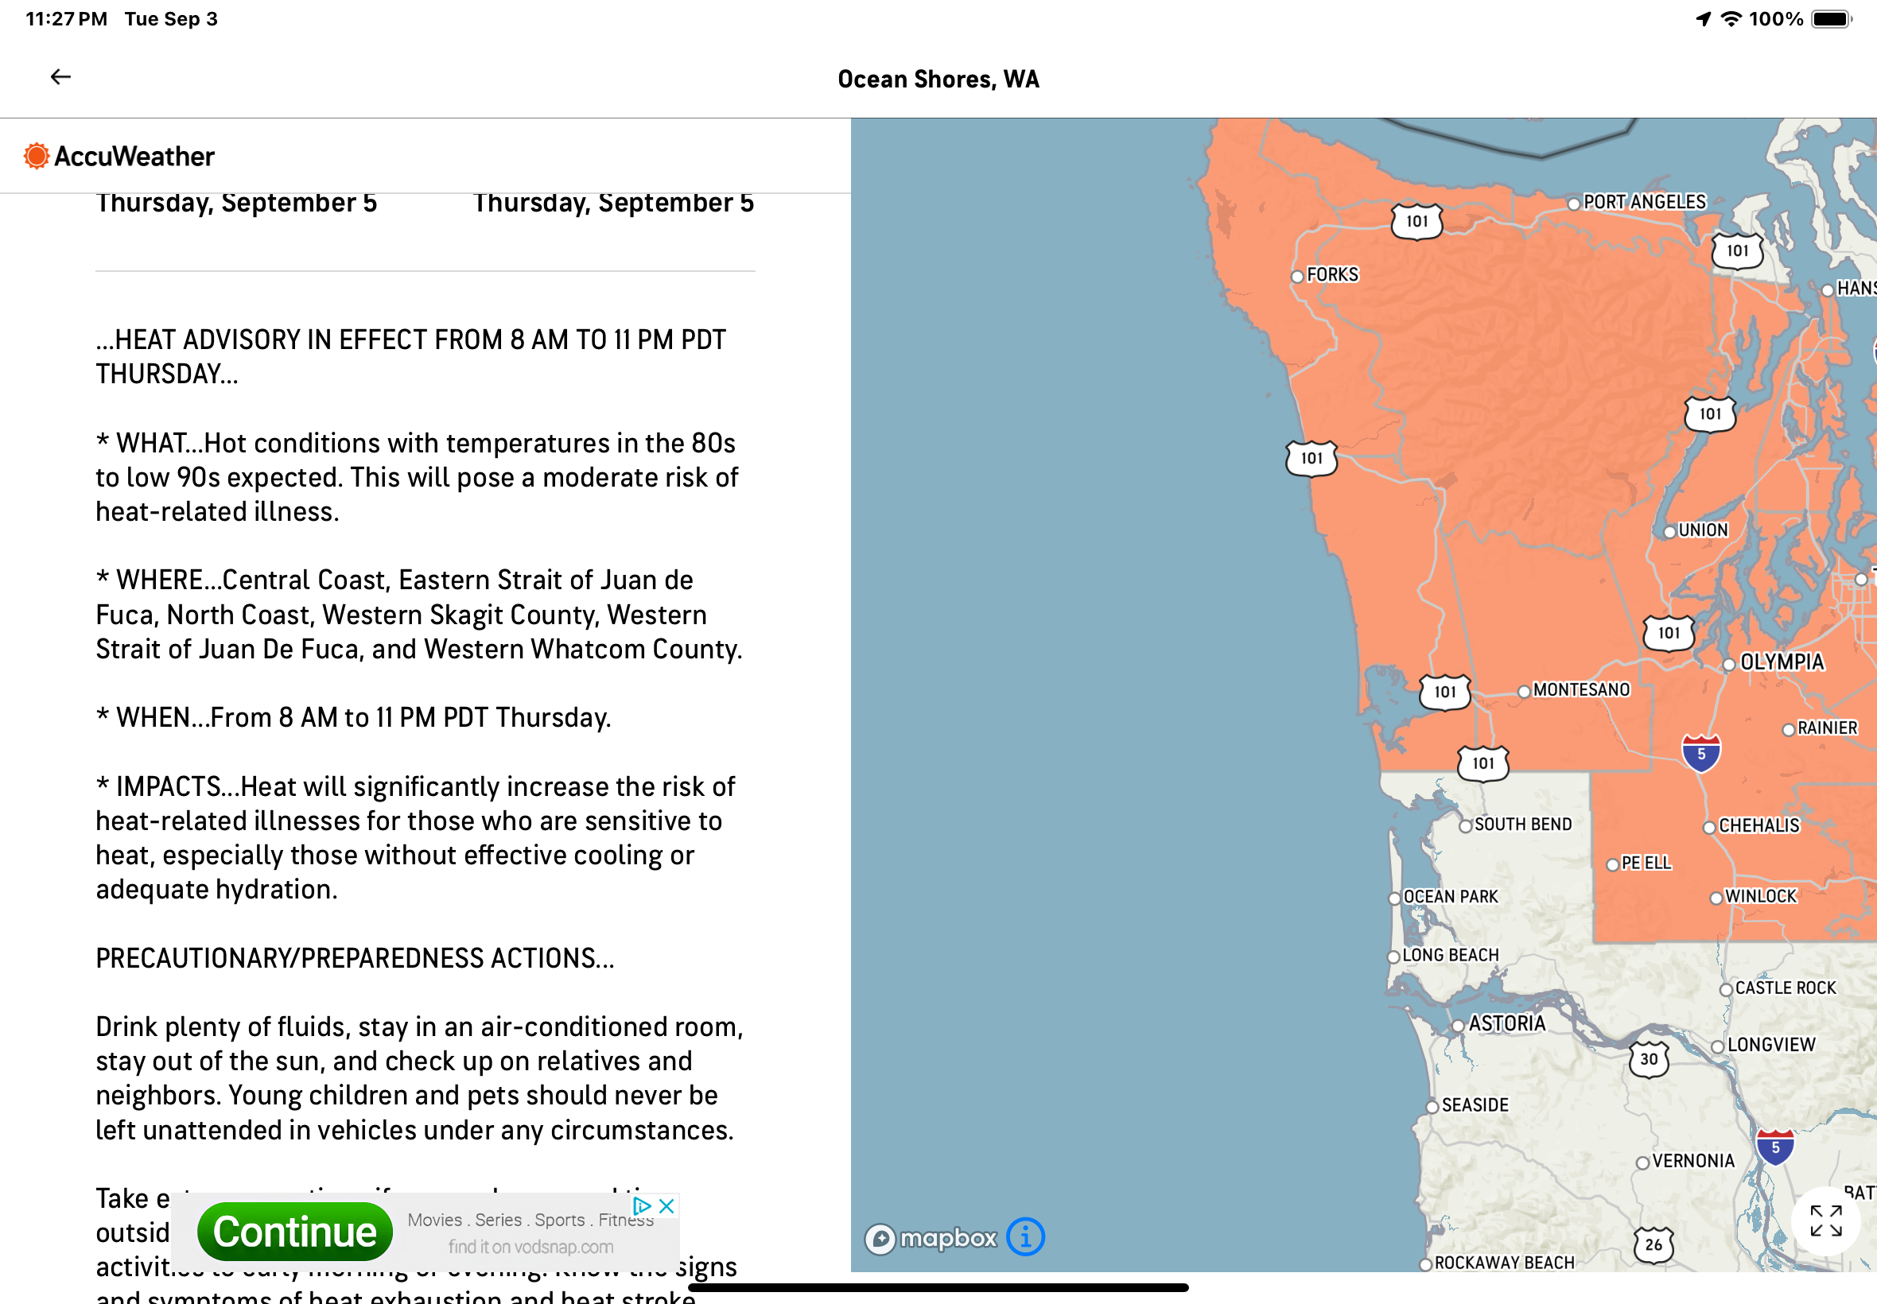
Task: Click the vodsnap.com ad text
Action: (x=531, y=1247)
